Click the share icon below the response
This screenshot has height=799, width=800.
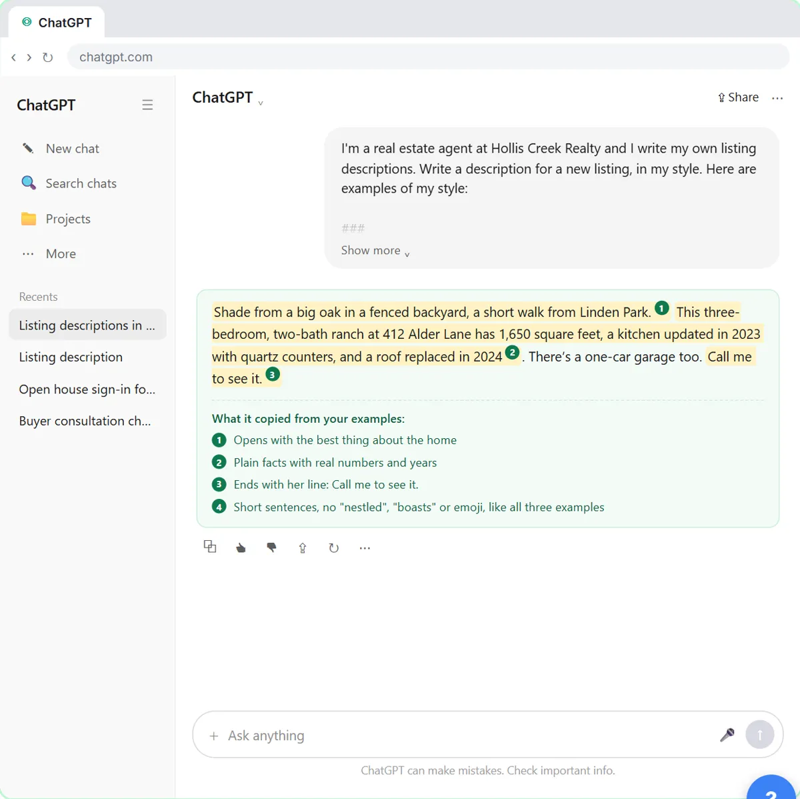(x=303, y=548)
